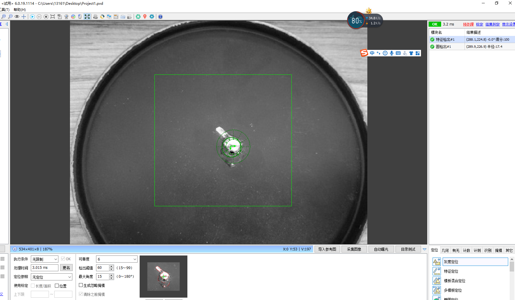The height and width of the screenshot is (300, 515).
Task: Click the blue info icon in toolbar
Action: click(160, 17)
